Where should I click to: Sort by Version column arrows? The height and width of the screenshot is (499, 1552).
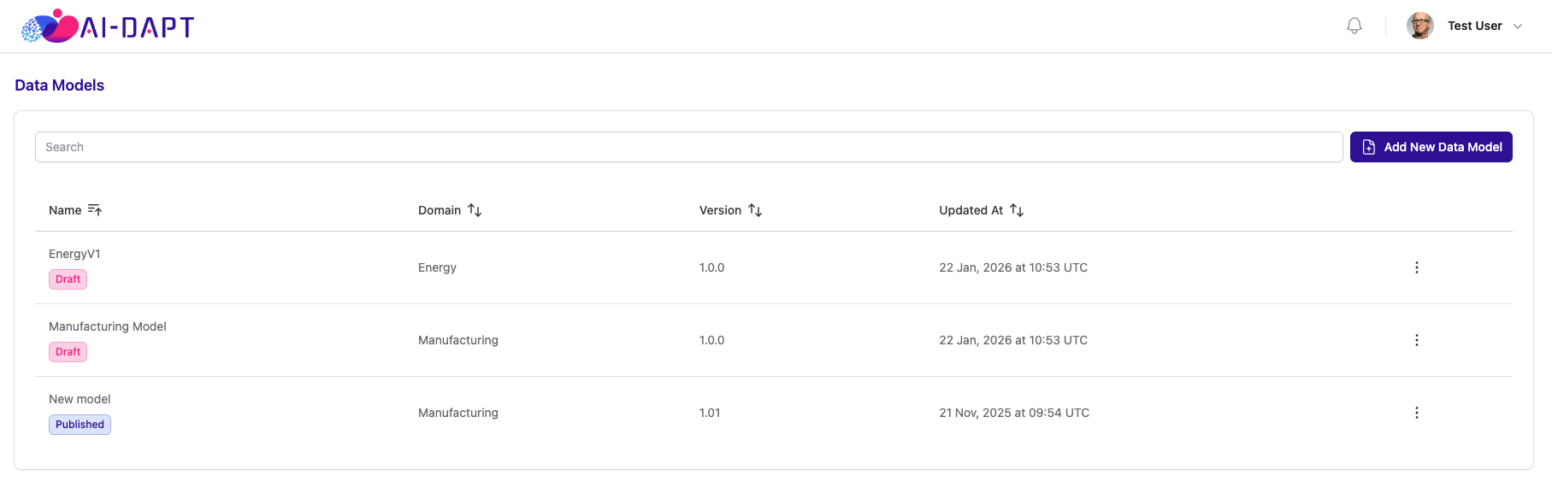click(x=755, y=210)
